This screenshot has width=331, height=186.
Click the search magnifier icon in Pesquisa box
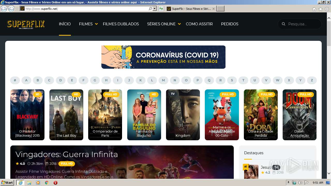point(283,24)
